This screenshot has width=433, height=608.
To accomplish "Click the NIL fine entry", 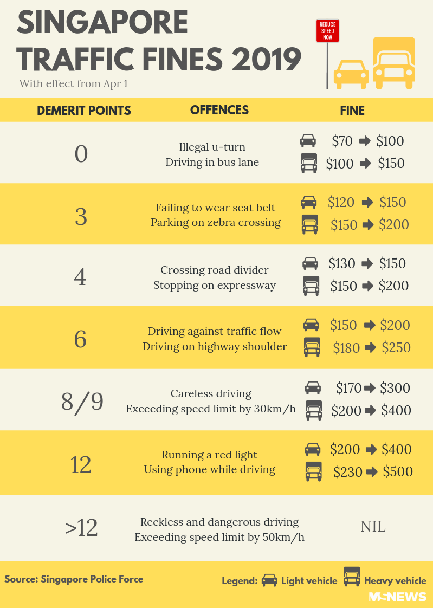I will [x=373, y=526].
